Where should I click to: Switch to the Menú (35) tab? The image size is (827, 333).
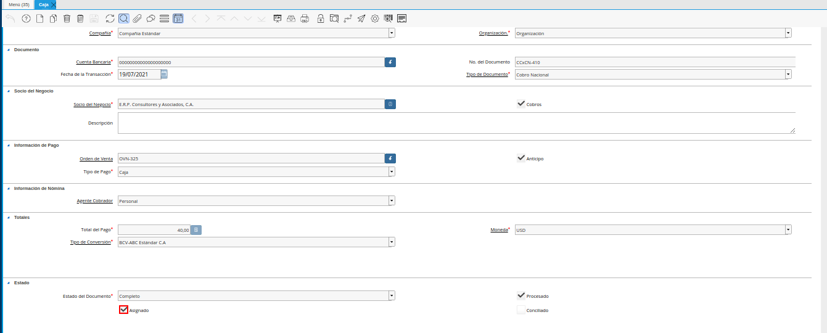click(x=19, y=4)
